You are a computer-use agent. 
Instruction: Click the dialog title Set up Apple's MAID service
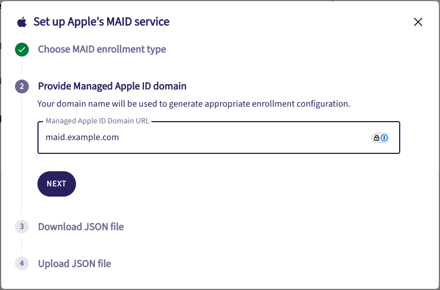pyautogui.click(x=101, y=22)
